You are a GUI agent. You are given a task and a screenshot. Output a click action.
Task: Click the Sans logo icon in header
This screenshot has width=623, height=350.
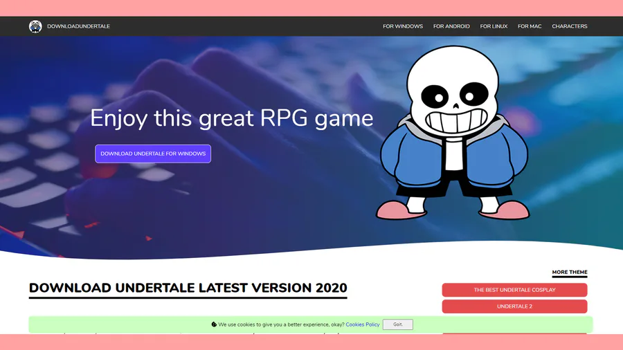coord(35,26)
